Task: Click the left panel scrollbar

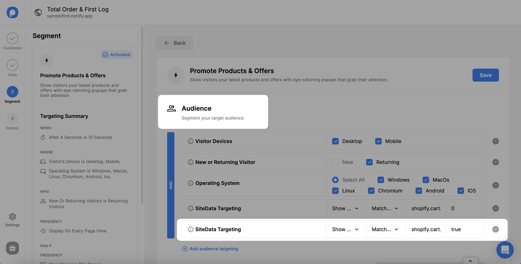Action: point(142,115)
